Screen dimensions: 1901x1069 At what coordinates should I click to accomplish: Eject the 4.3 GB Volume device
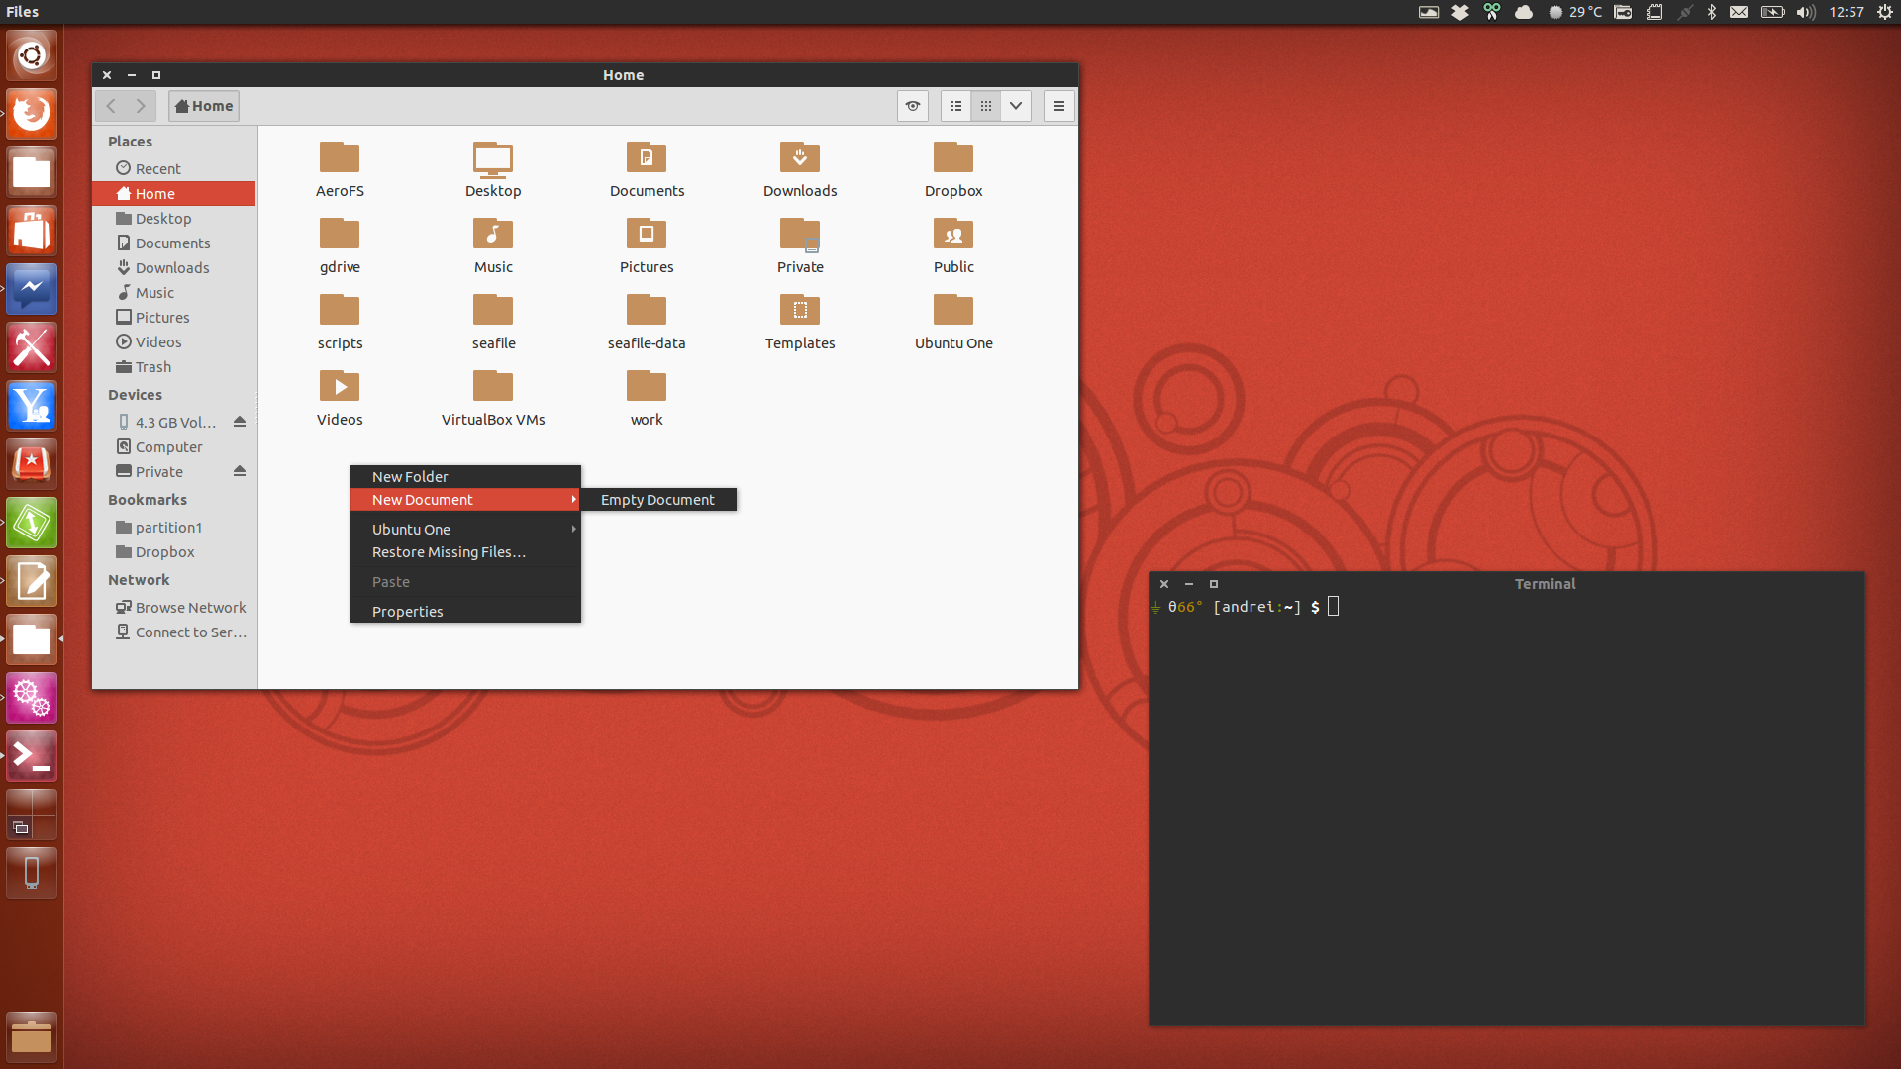coord(240,422)
